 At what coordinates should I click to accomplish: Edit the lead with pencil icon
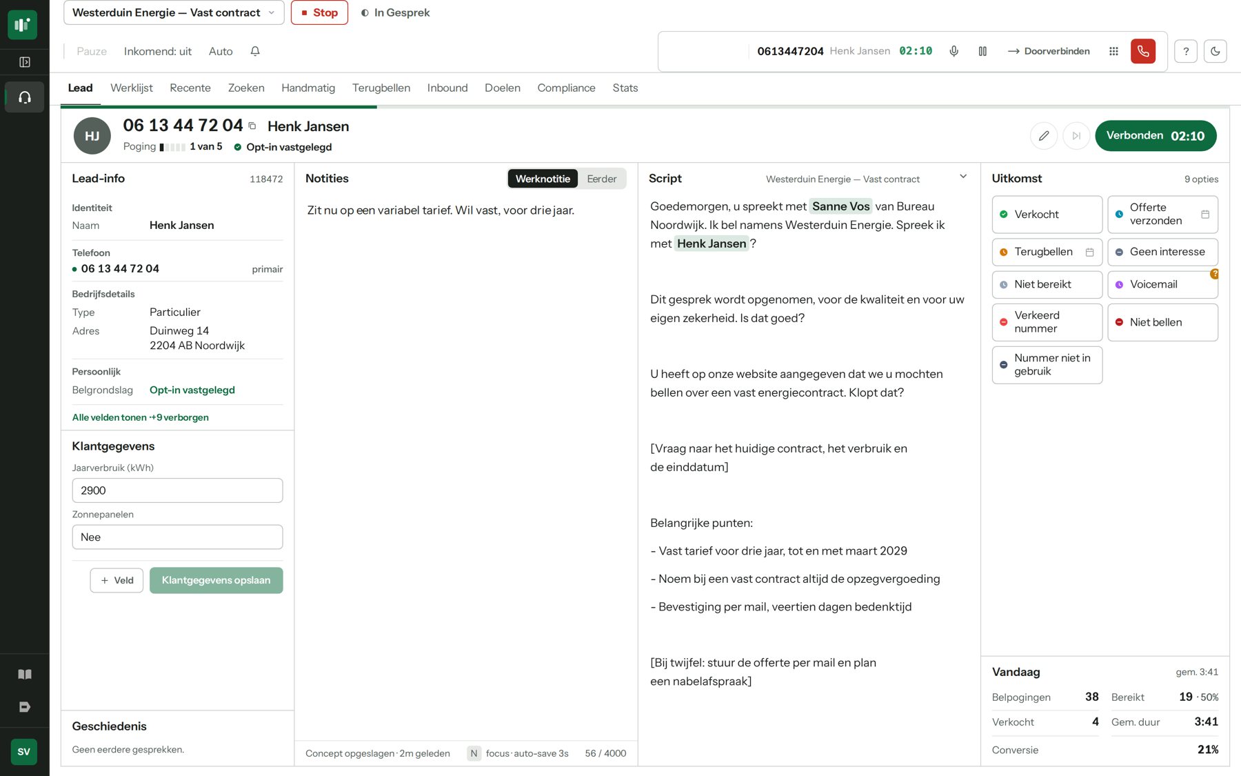1044,136
